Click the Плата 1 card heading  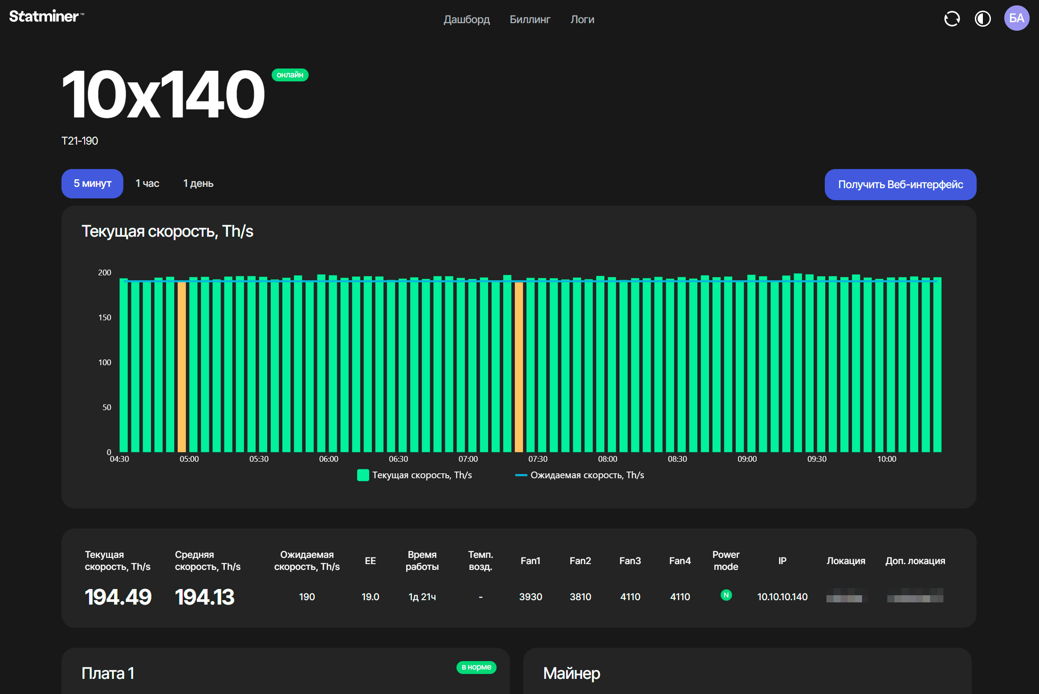[108, 673]
